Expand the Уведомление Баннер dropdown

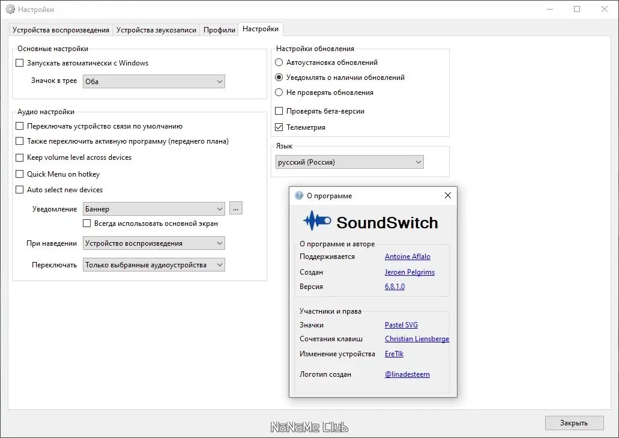click(x=154, y=209)
